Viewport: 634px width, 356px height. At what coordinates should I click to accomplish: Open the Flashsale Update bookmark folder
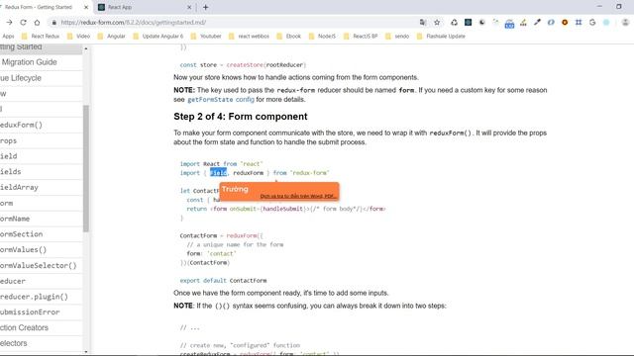[x=441, y=37]
